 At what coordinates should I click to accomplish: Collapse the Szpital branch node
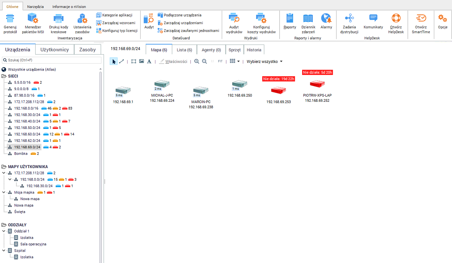point(4,251)
